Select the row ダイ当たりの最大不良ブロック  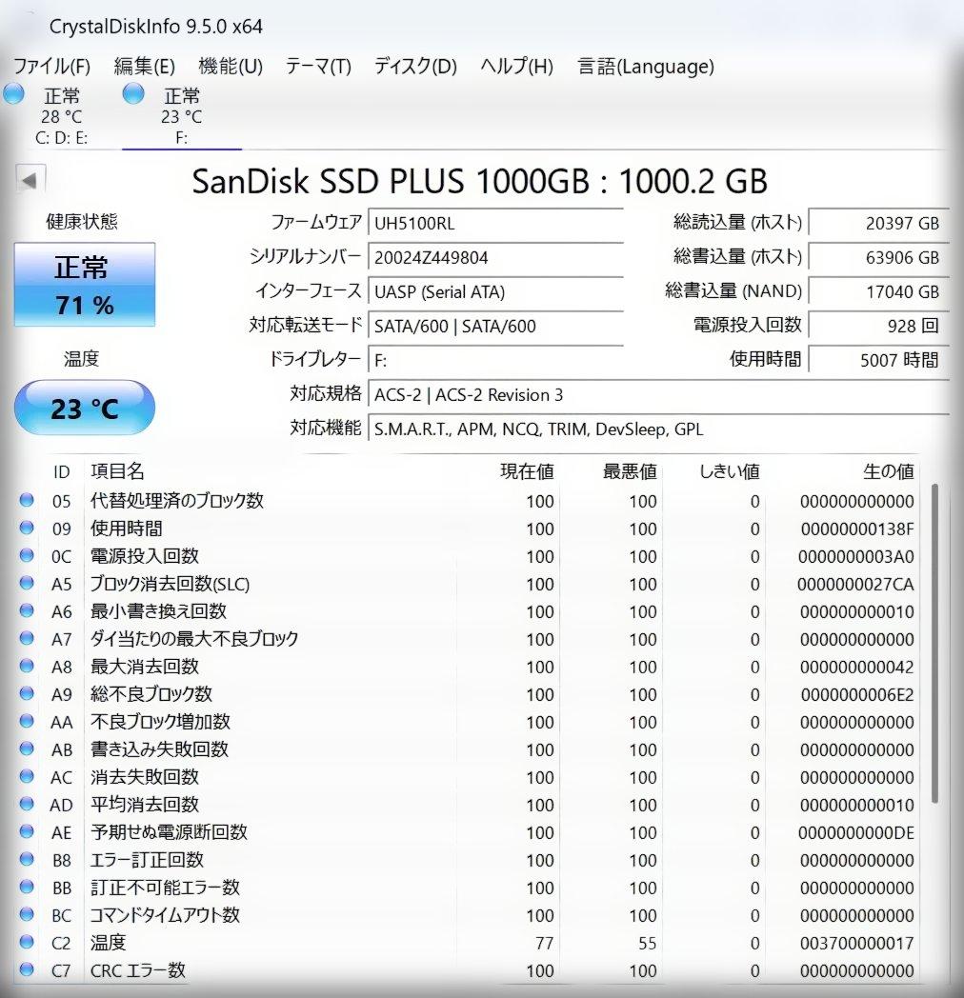(468, 639)
